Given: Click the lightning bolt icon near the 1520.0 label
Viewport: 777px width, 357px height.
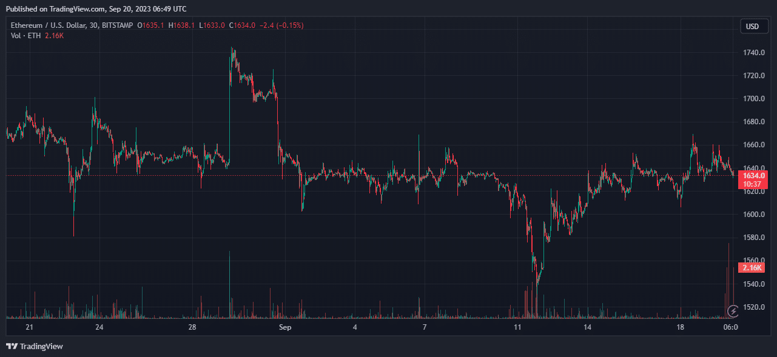Looking at the screenshot, I should tap(733, 311).
